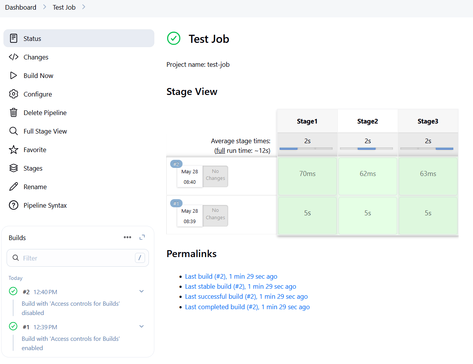Click the Delete Pipeline trash icon
Viewport: 473px width, 364px height.
pos(14,113)
